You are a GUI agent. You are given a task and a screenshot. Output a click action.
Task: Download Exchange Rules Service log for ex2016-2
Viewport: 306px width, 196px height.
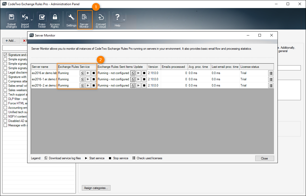83,86
